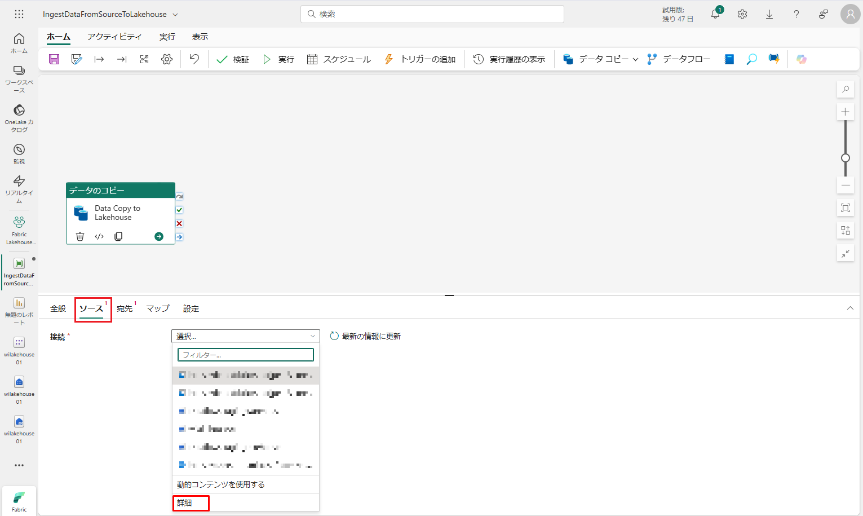Open the settings gear in the header

[x=742, y=14]
